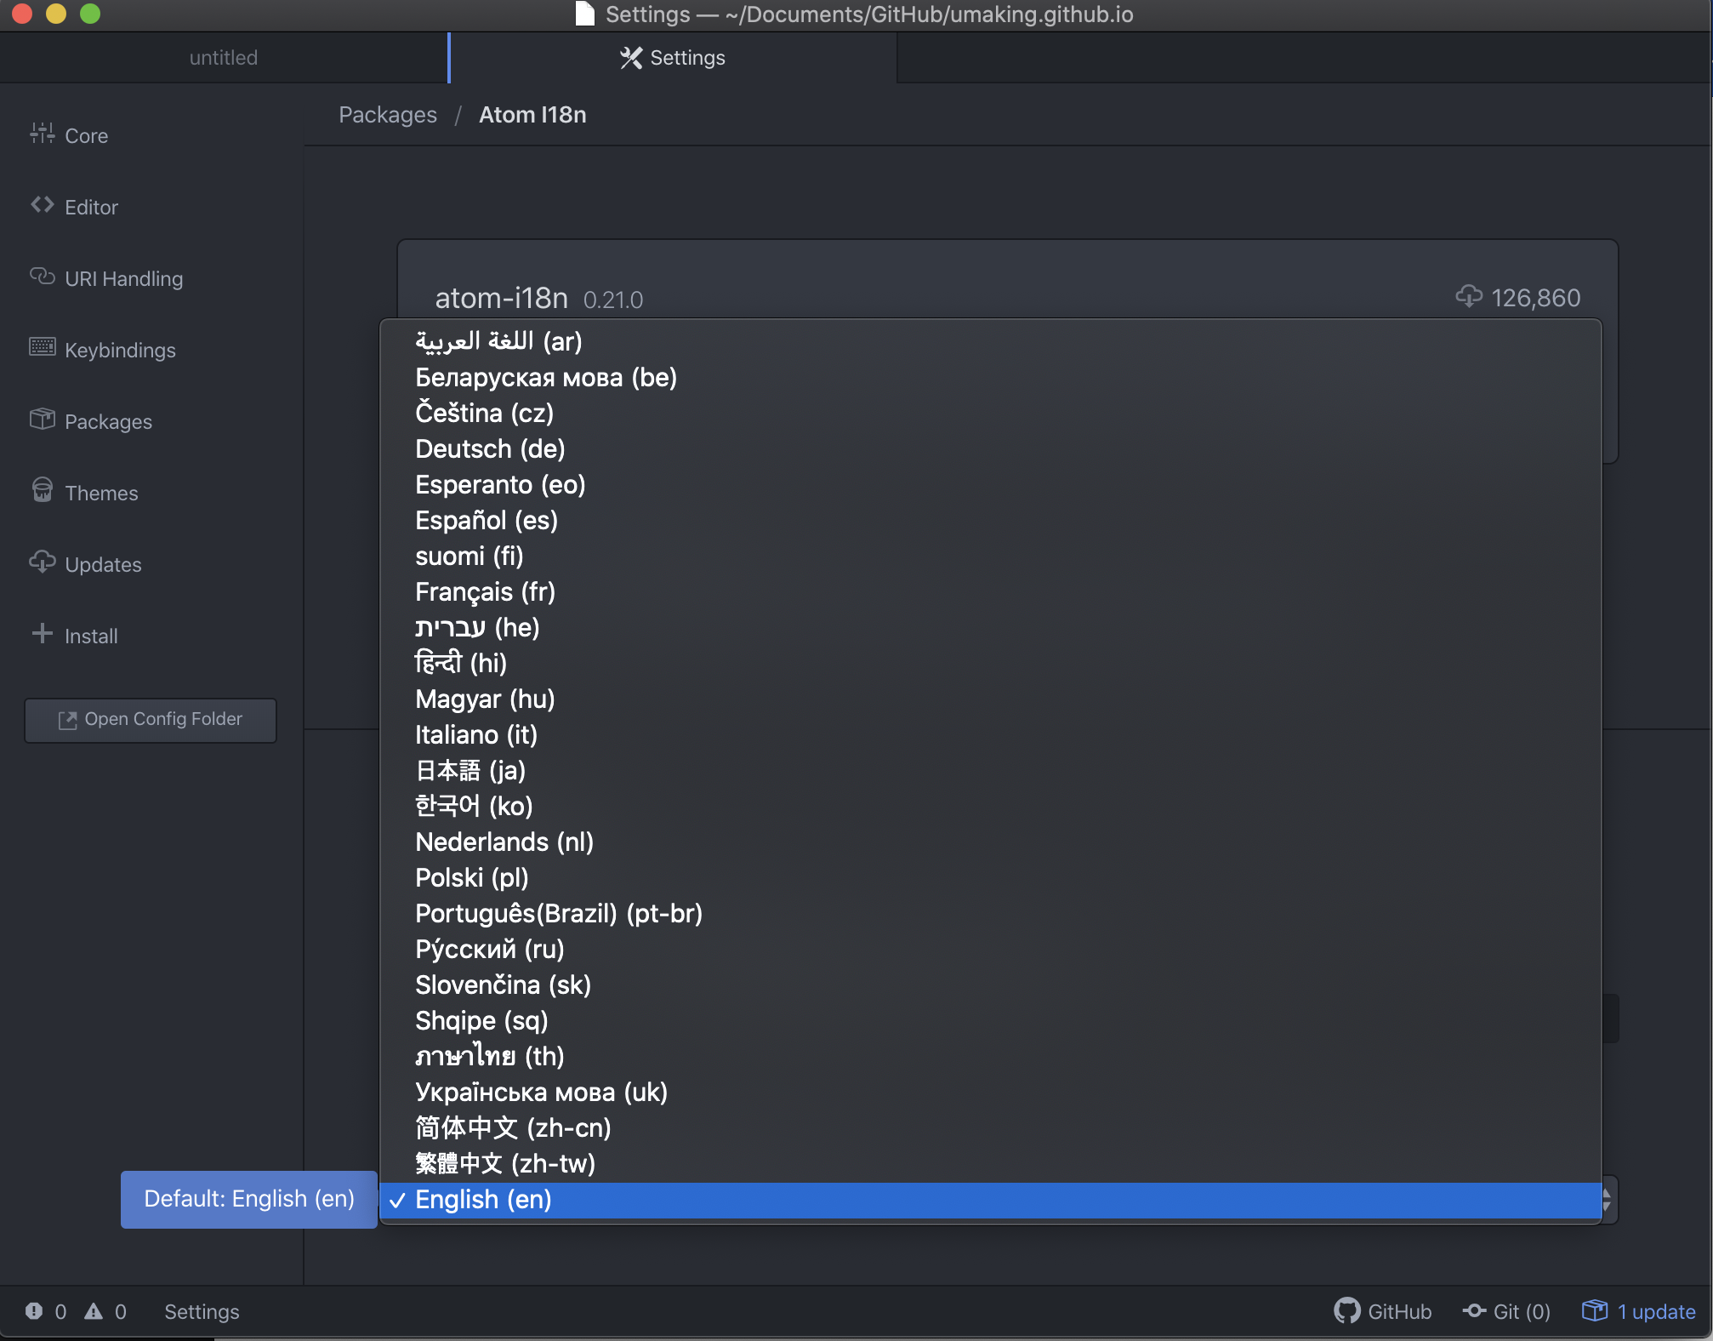The width and height of the screenshot is (1713, 1341).
Task: Click the Core sliders icon
Action: coord(42,134)
